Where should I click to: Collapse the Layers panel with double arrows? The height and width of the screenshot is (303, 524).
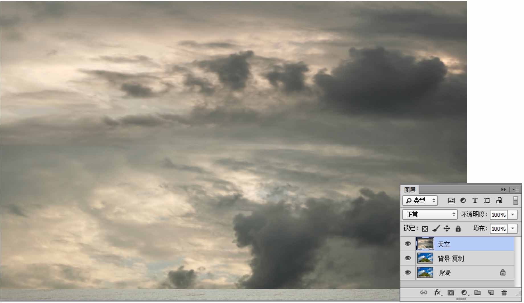pos(503,190)
